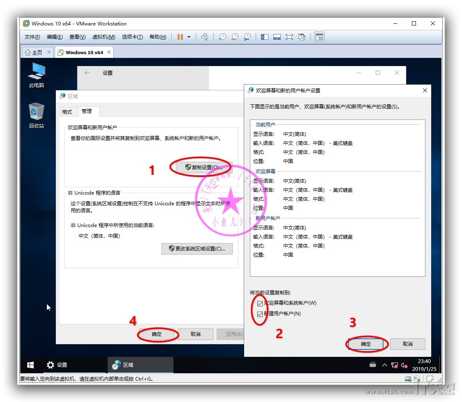This screenshot has height=402, width=462.
Task: Send Ctrl+Alt+Del to the virtual machine
Action: click(204, 37)
